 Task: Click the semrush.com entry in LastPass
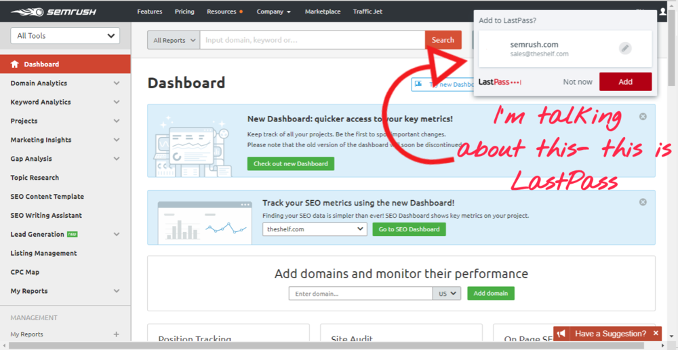(x=565, y=48)
